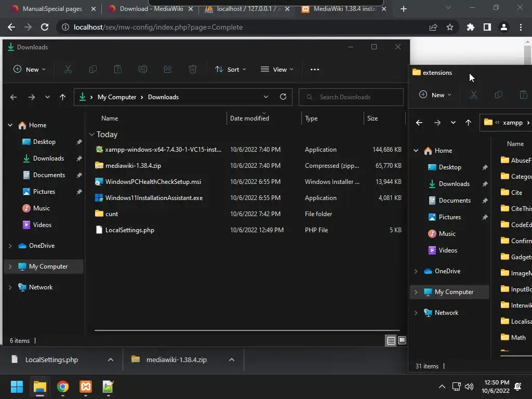Open Chrome side panel icon

pyautogui.click(x=487, y=27)
